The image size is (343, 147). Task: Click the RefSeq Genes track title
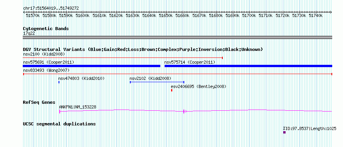point(39,102)
